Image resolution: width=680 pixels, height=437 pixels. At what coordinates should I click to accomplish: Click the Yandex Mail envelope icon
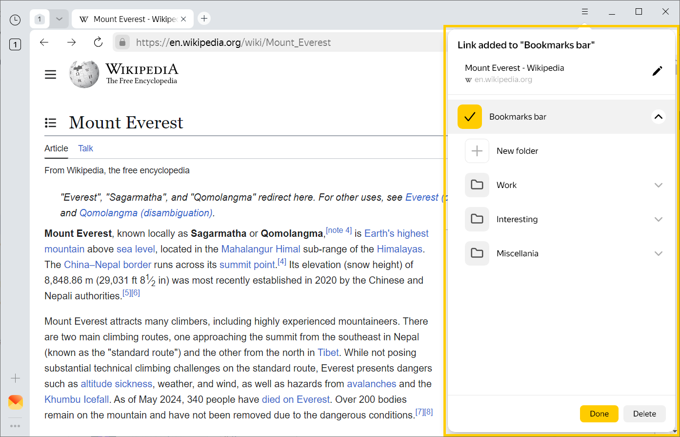tap(16, 402)
